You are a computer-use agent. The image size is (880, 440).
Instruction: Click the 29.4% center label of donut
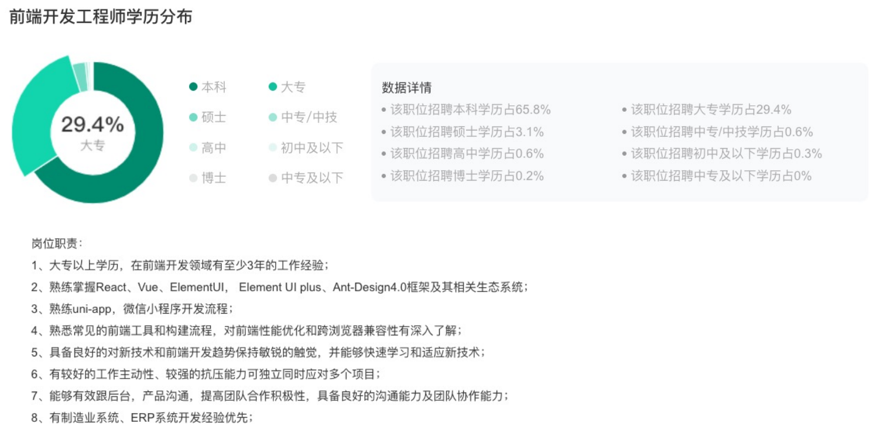coord(93,125)
